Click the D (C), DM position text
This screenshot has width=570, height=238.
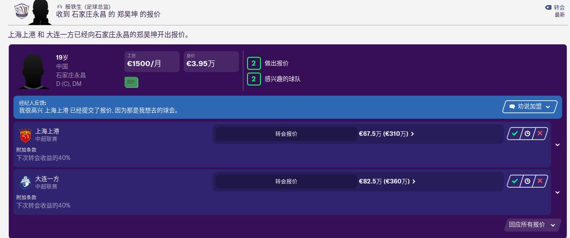69,84
